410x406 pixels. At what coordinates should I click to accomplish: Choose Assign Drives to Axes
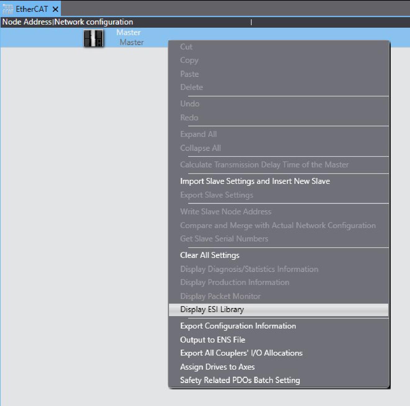[217, 367]
